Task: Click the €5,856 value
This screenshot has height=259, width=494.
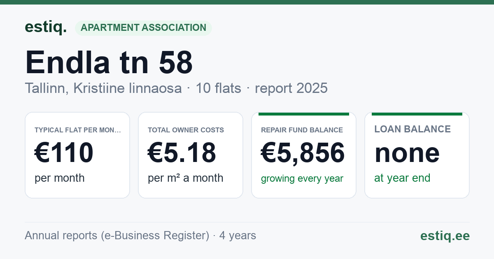Action: pos(303,153)
